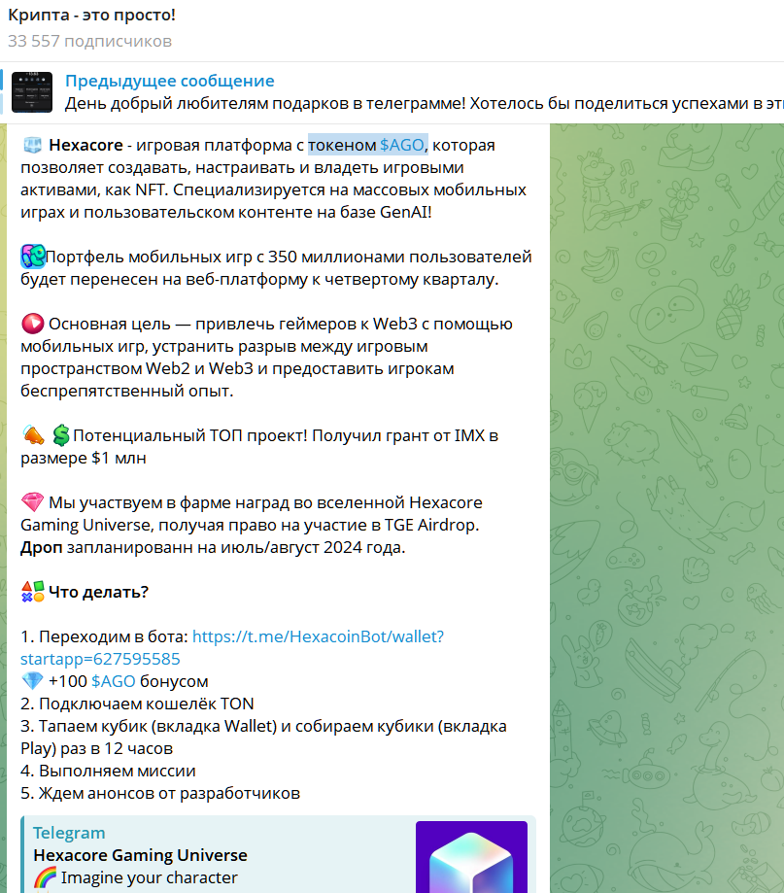Click the pinned message preview text line
This screenshot has height=893, width=784.
click(x=425, y=104)
